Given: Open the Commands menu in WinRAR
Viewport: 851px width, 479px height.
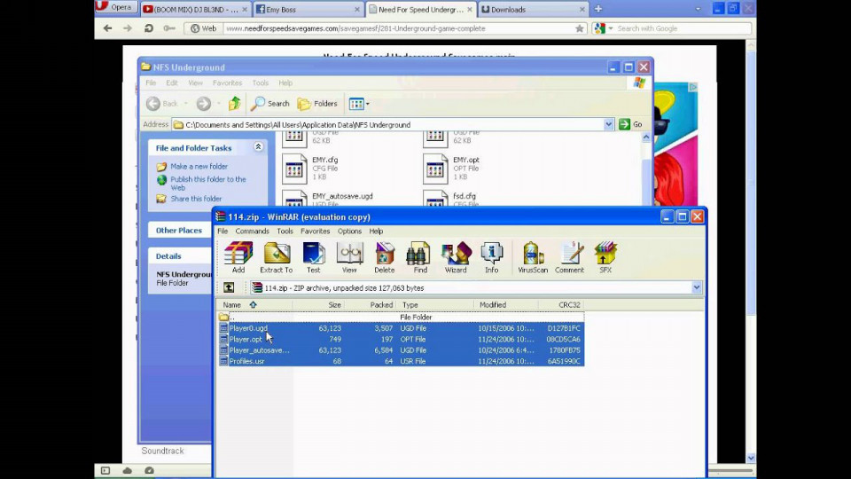Looking at the screenshot, I should click(x=252, y=231).
